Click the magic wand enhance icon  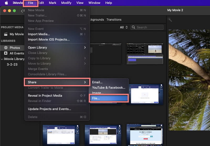coord(170,19)
